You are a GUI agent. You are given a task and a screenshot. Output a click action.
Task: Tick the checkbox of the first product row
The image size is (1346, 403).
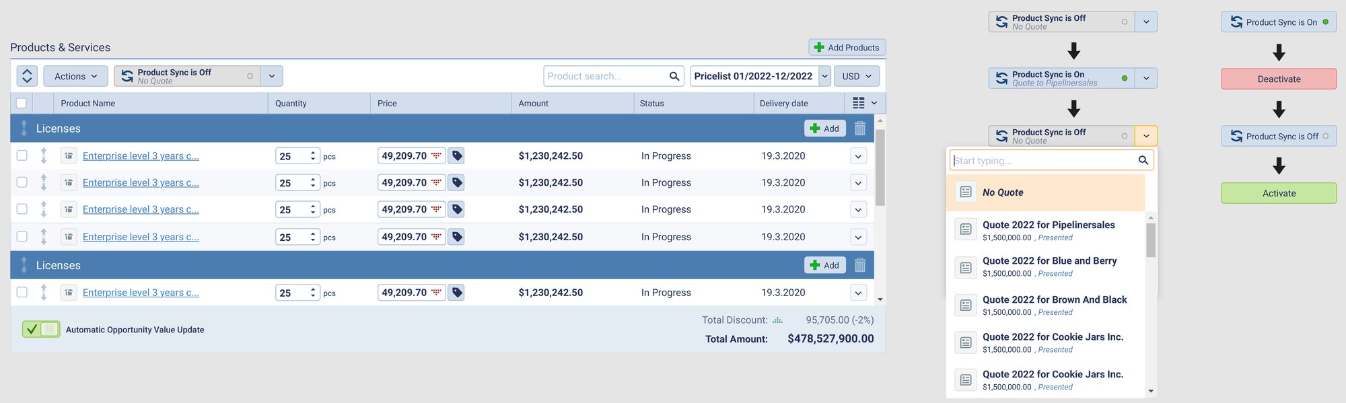(x=22, y=155)
